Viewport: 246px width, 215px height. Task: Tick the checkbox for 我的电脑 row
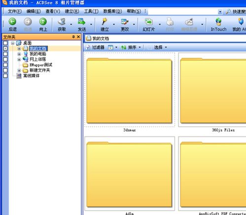[5, 54]
